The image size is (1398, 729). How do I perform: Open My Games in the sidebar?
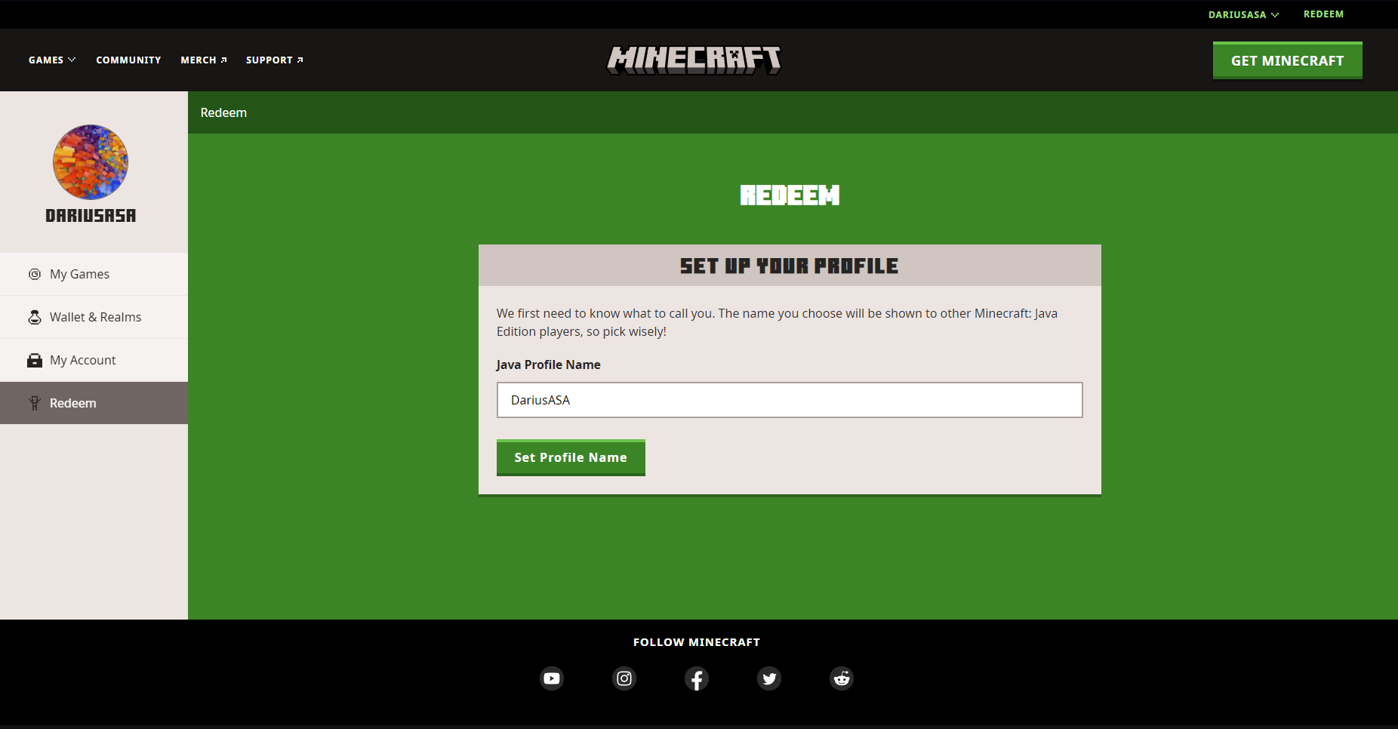coord(94,274)
